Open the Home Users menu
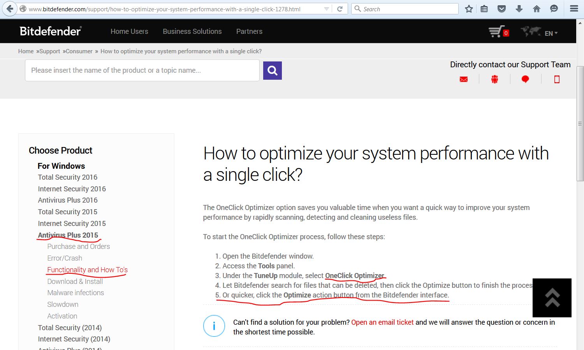 click(x=129, y=31)
